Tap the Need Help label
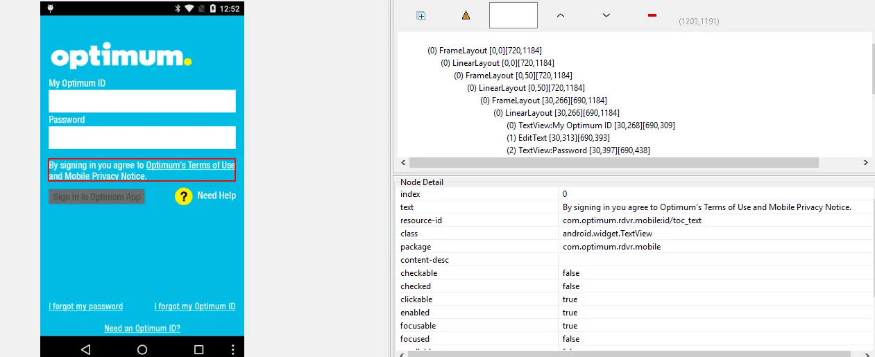 pos(216,195)
